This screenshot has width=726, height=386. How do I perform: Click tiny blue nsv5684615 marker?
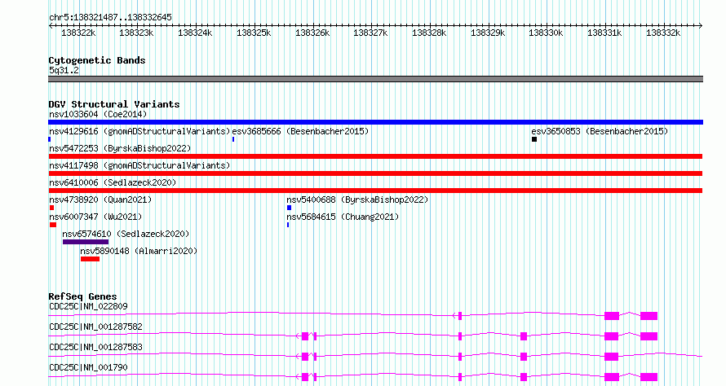pyautogui.click(x=288, y=225)
